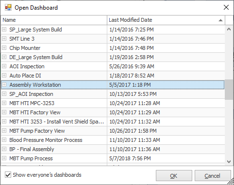Click the date 10/26/2017 1:58 PM

coord(133,131)
